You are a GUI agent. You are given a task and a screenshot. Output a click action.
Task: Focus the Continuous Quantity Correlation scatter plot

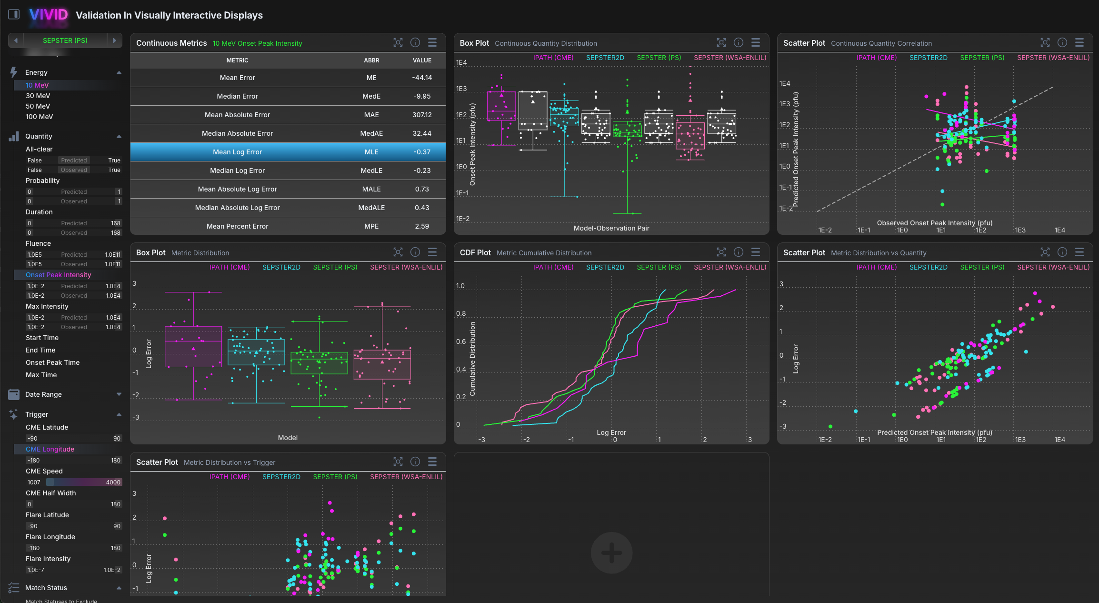point(1045,42)
